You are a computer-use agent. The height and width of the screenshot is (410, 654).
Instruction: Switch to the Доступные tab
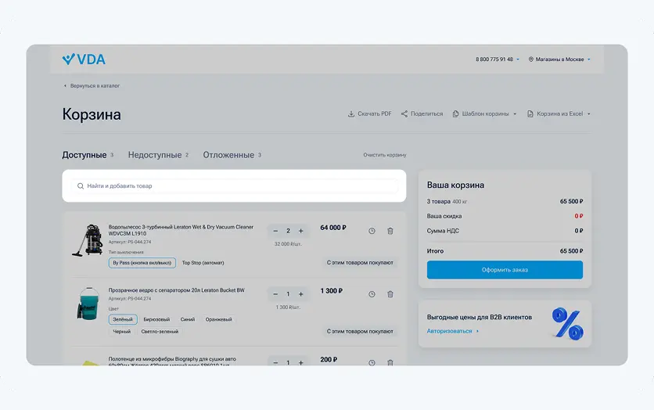point(88,155)
